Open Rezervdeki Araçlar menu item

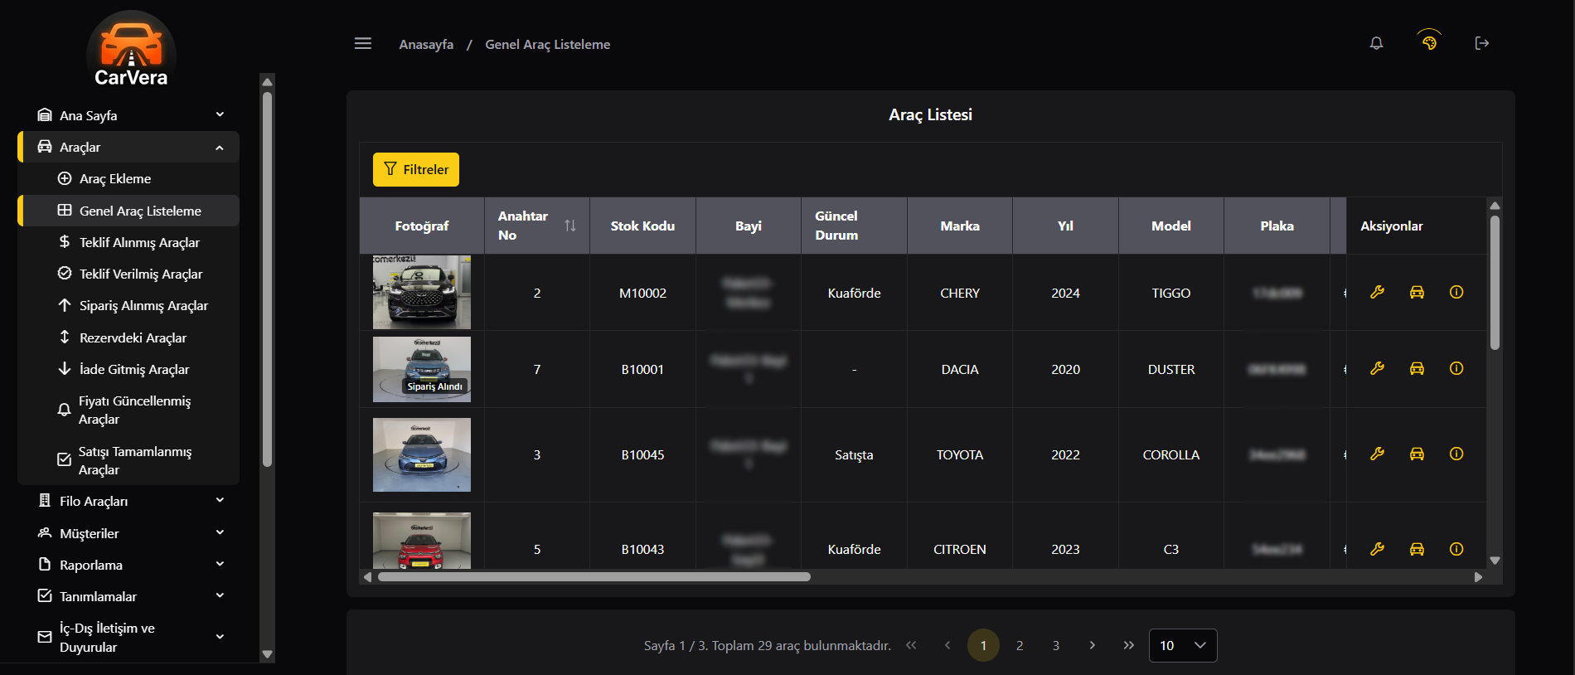128,337
